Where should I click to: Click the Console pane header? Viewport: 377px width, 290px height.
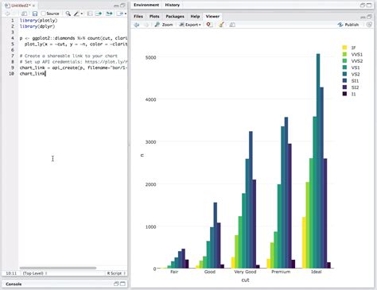[64, 284]
